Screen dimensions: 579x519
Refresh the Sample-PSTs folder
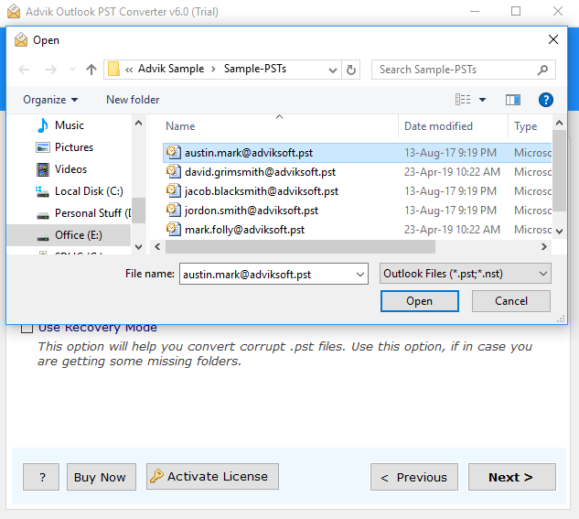[x=351, y=70]
